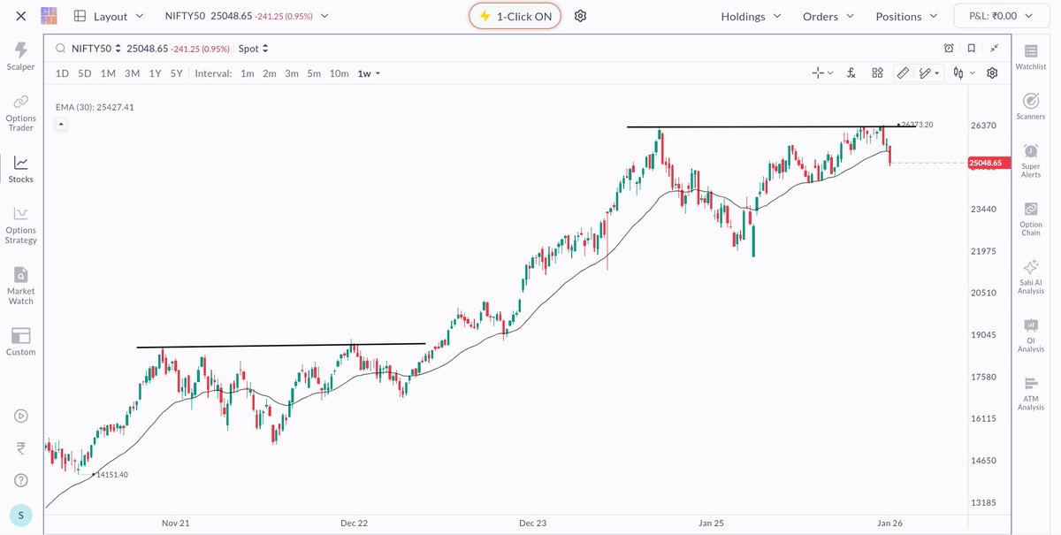Open the rupee funds icon
The width and height of the screenshot is (1061, 535).
[21, 448]
